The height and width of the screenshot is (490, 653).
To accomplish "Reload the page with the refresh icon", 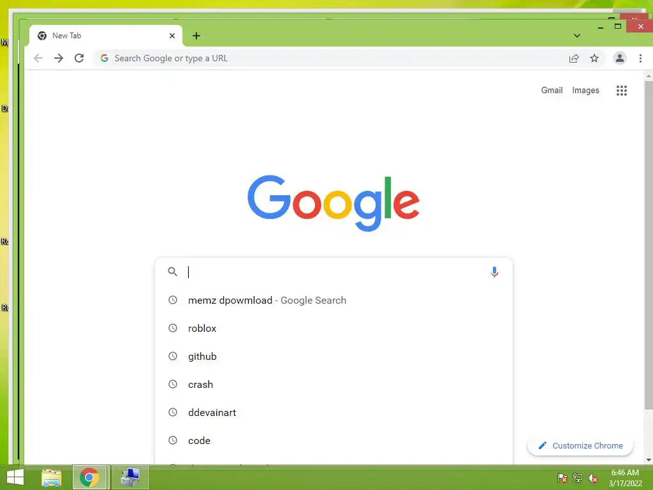I will point(79,58).
